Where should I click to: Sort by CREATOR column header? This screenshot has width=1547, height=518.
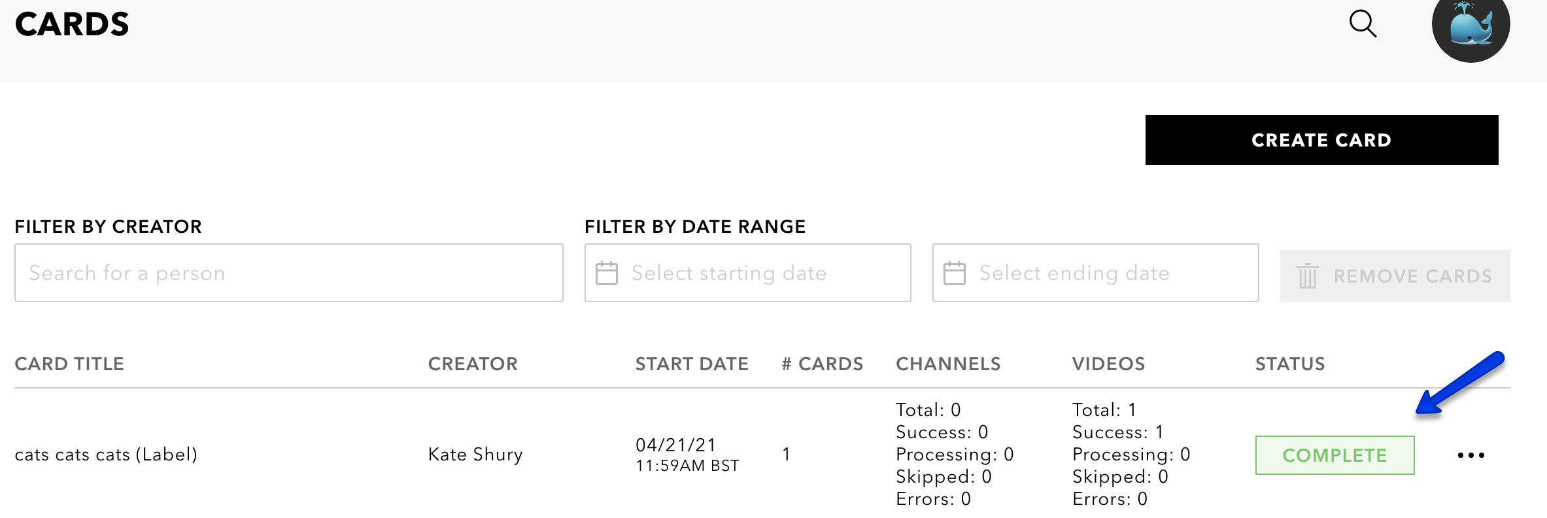coord(473,364)
